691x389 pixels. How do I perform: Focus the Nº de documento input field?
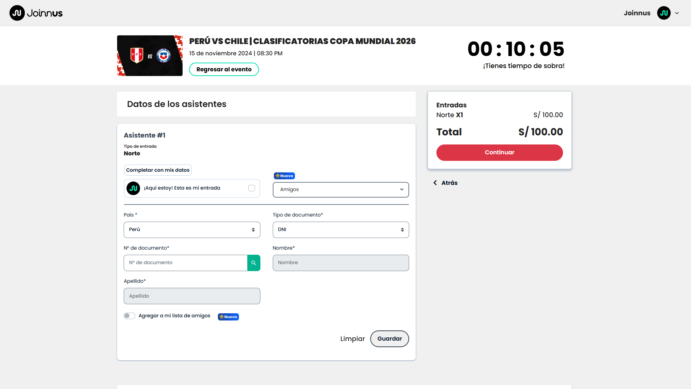(x=185, y=263)
